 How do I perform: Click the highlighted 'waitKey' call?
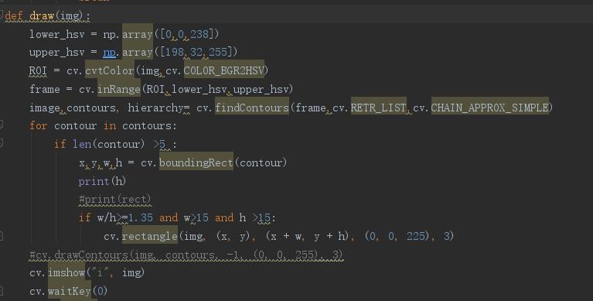[70, 291]
